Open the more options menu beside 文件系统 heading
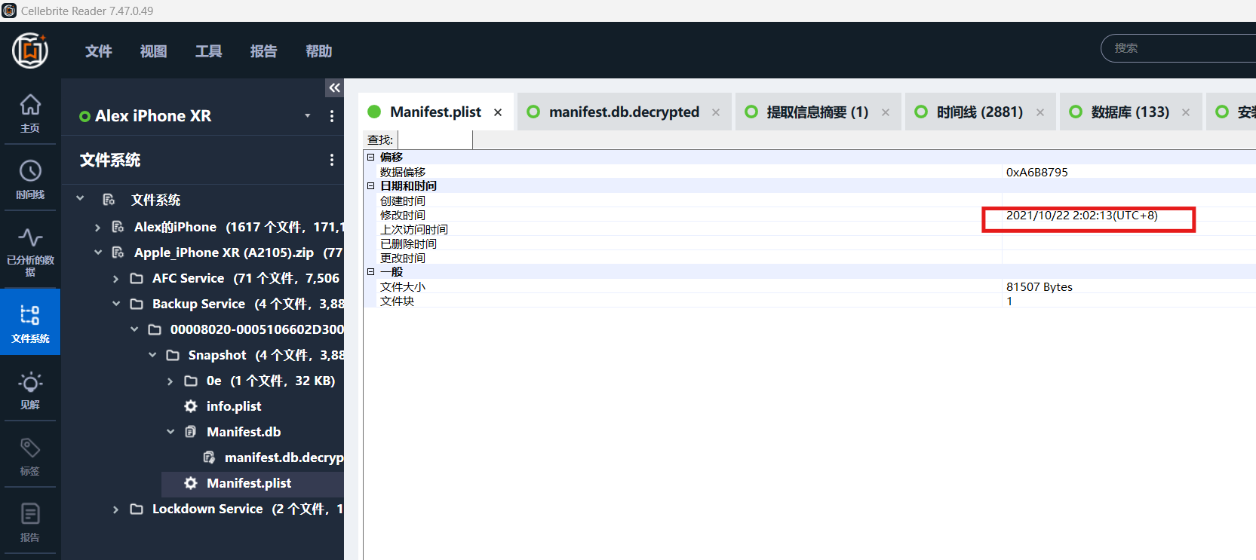Image resolution: width=1256 pixels, height=560 pixels. pyautogui.click(x=332, y=160)
